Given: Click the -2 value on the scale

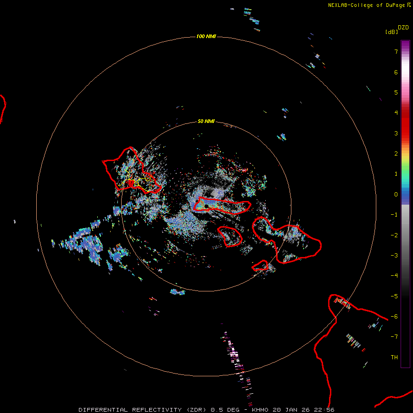Looking at the screenshot, I should [394, 235].
